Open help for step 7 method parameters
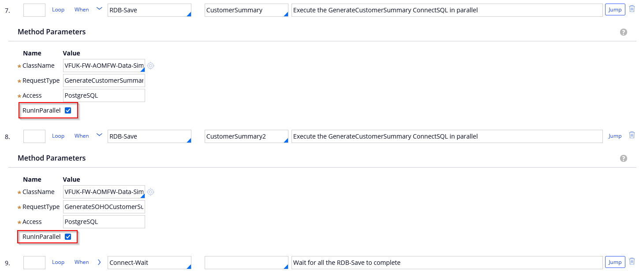Screen dimensions: 643x271 click(x=623, y=32)
